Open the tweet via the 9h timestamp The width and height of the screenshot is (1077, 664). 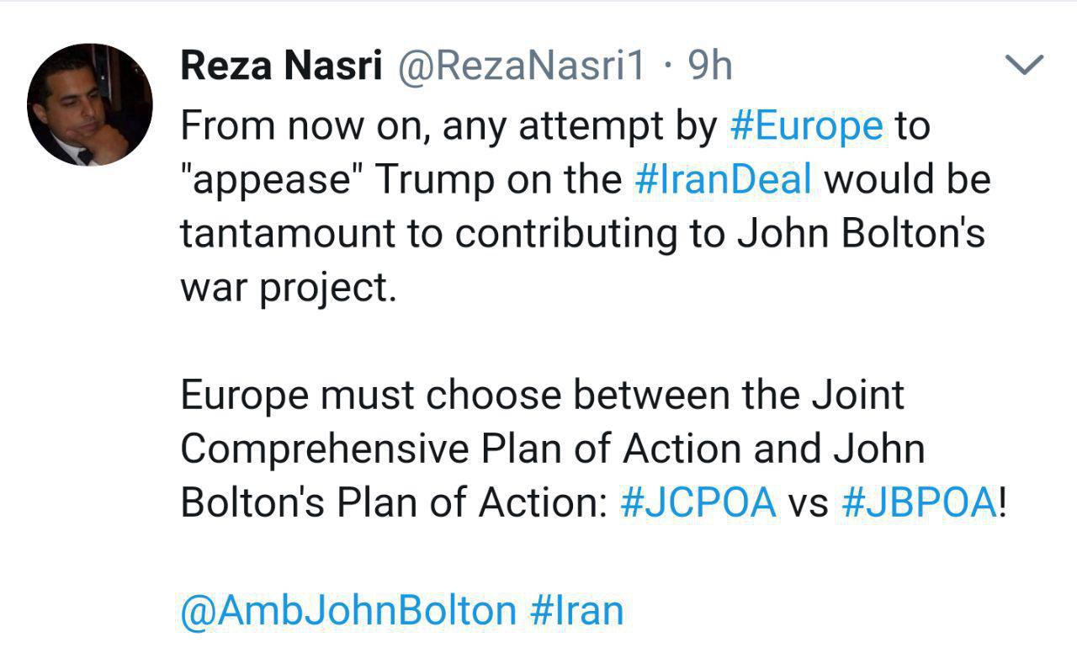pyautogui.click(x=710, y=66)
